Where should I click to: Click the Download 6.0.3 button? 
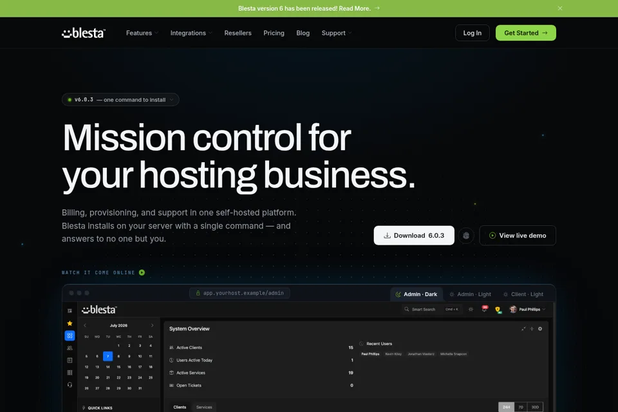pyautogui.click(x=414, y=236)
